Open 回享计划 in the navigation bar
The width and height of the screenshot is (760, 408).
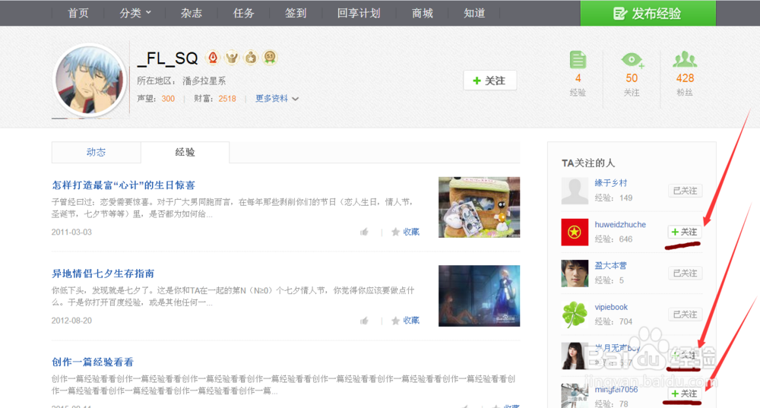tap(359, 13)
